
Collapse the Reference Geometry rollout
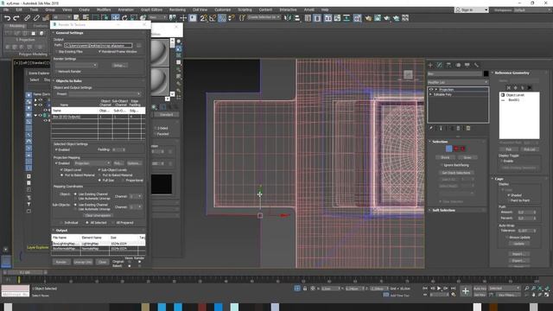coord(512,73)
